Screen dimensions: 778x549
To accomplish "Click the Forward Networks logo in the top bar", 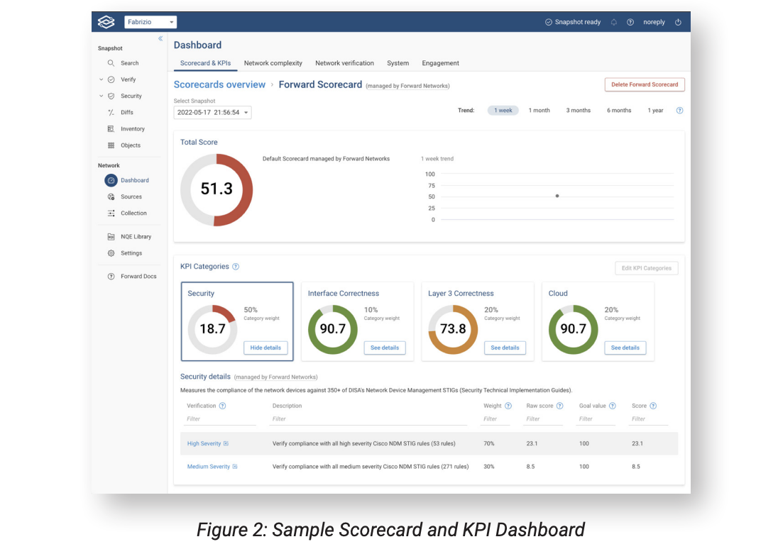I will point(106,21).
